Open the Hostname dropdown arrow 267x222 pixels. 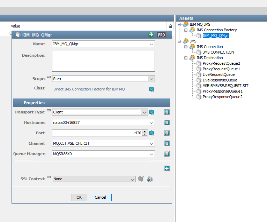[151, 123]
